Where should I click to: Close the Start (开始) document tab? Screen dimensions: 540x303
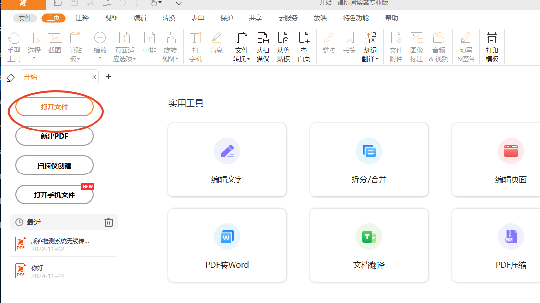point(94,77)
